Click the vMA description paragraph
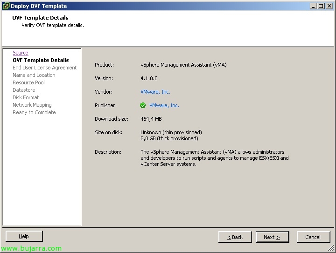The image size is (336, 253). (x=215, y=158)
